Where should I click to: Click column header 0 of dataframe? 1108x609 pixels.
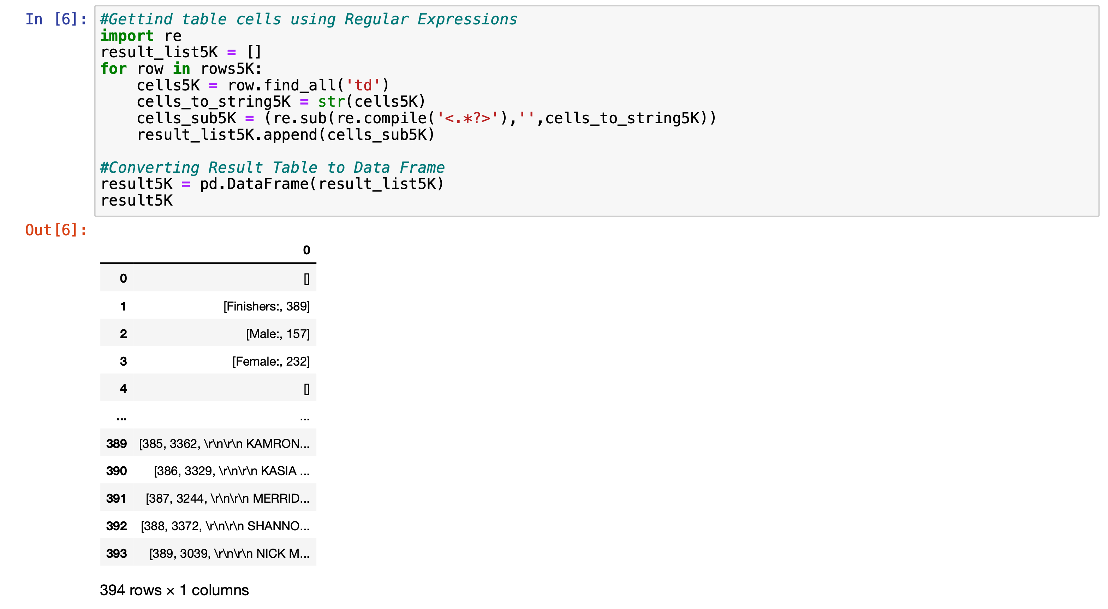click(306, 250)
